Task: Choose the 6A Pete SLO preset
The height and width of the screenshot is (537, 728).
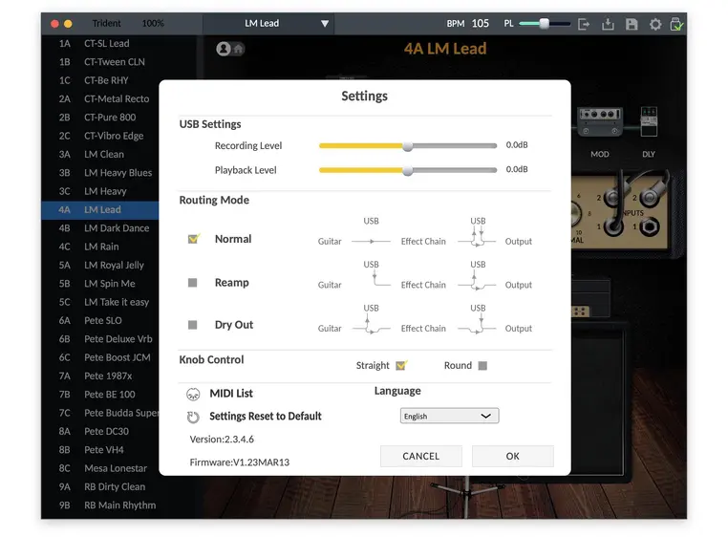Action: [x=102, y=320]
